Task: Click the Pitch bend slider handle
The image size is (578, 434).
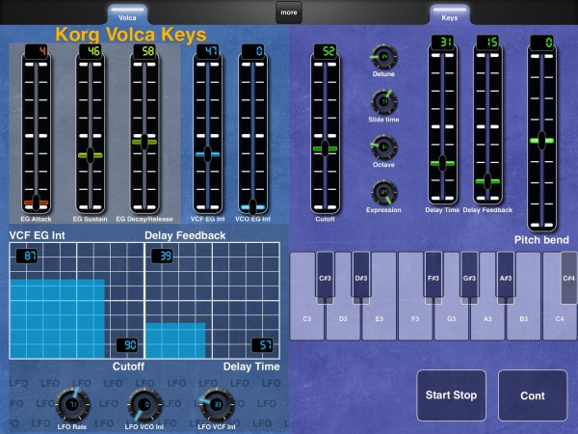Action: [x=541, y=141]
